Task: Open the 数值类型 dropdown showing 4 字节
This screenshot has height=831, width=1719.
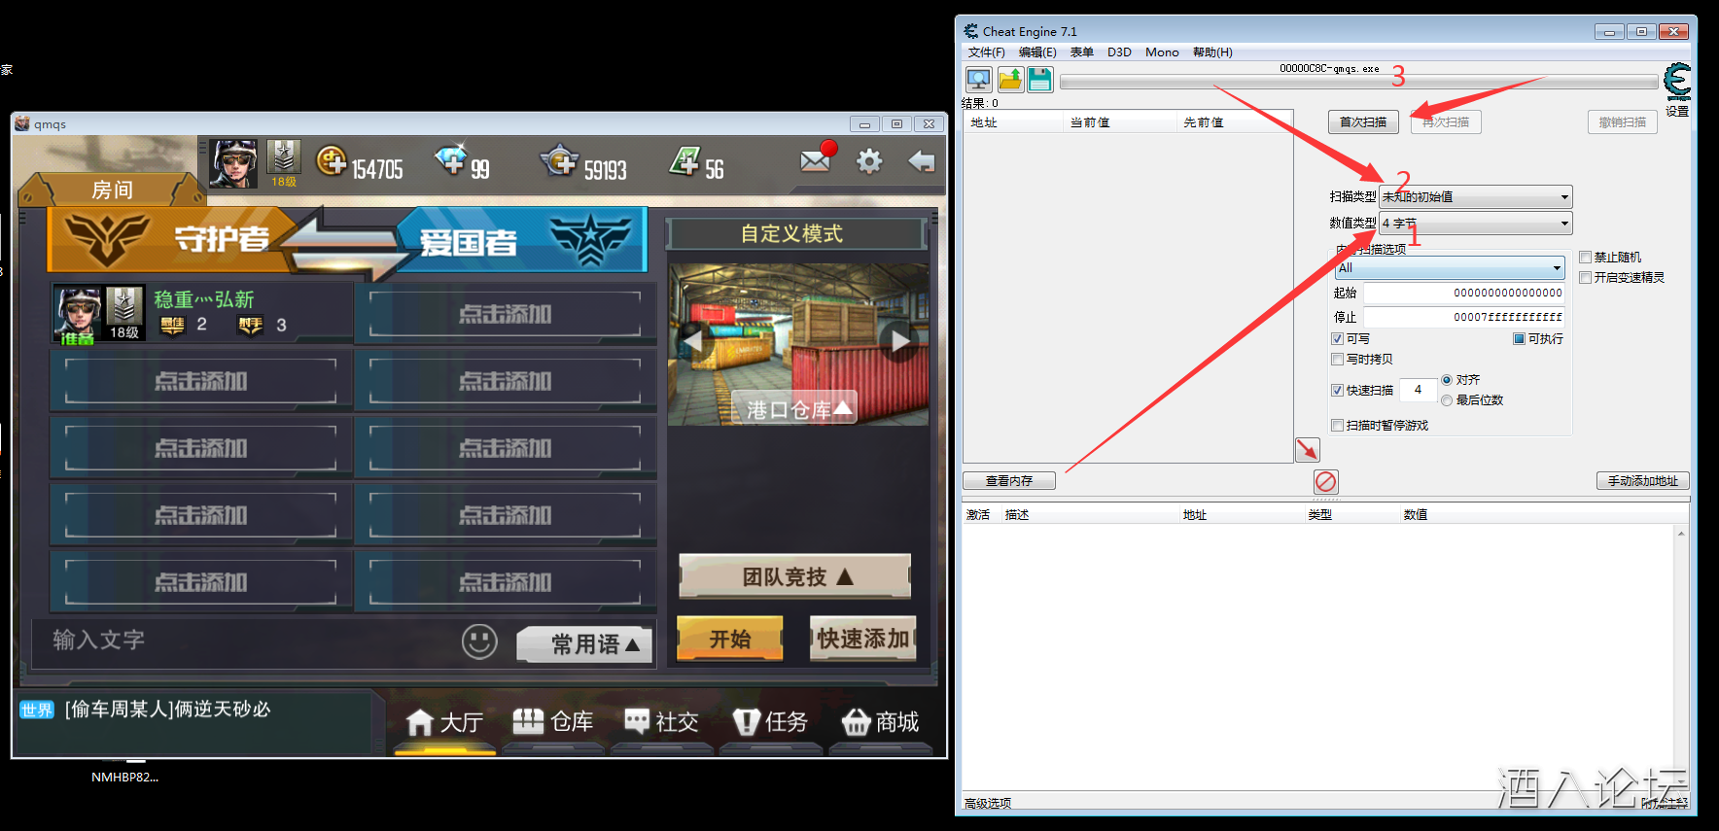Action: tap(1475, 224)
